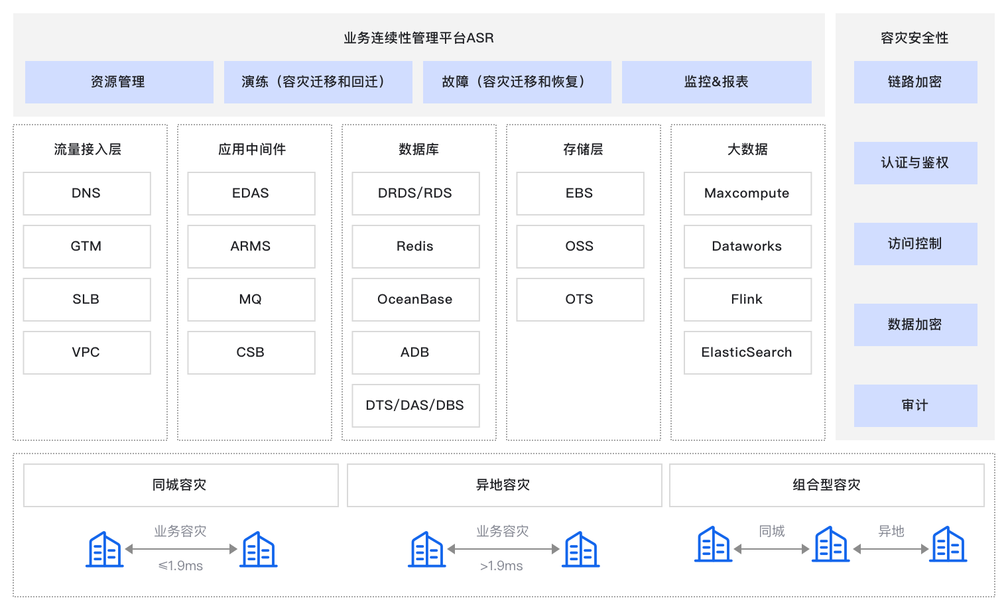
Task: Click the Maxcompute box
Action: tap(748, 194)
